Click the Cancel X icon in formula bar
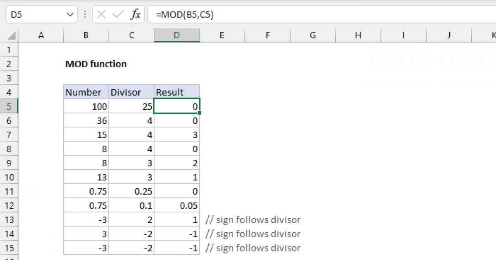 pos(101,15)
